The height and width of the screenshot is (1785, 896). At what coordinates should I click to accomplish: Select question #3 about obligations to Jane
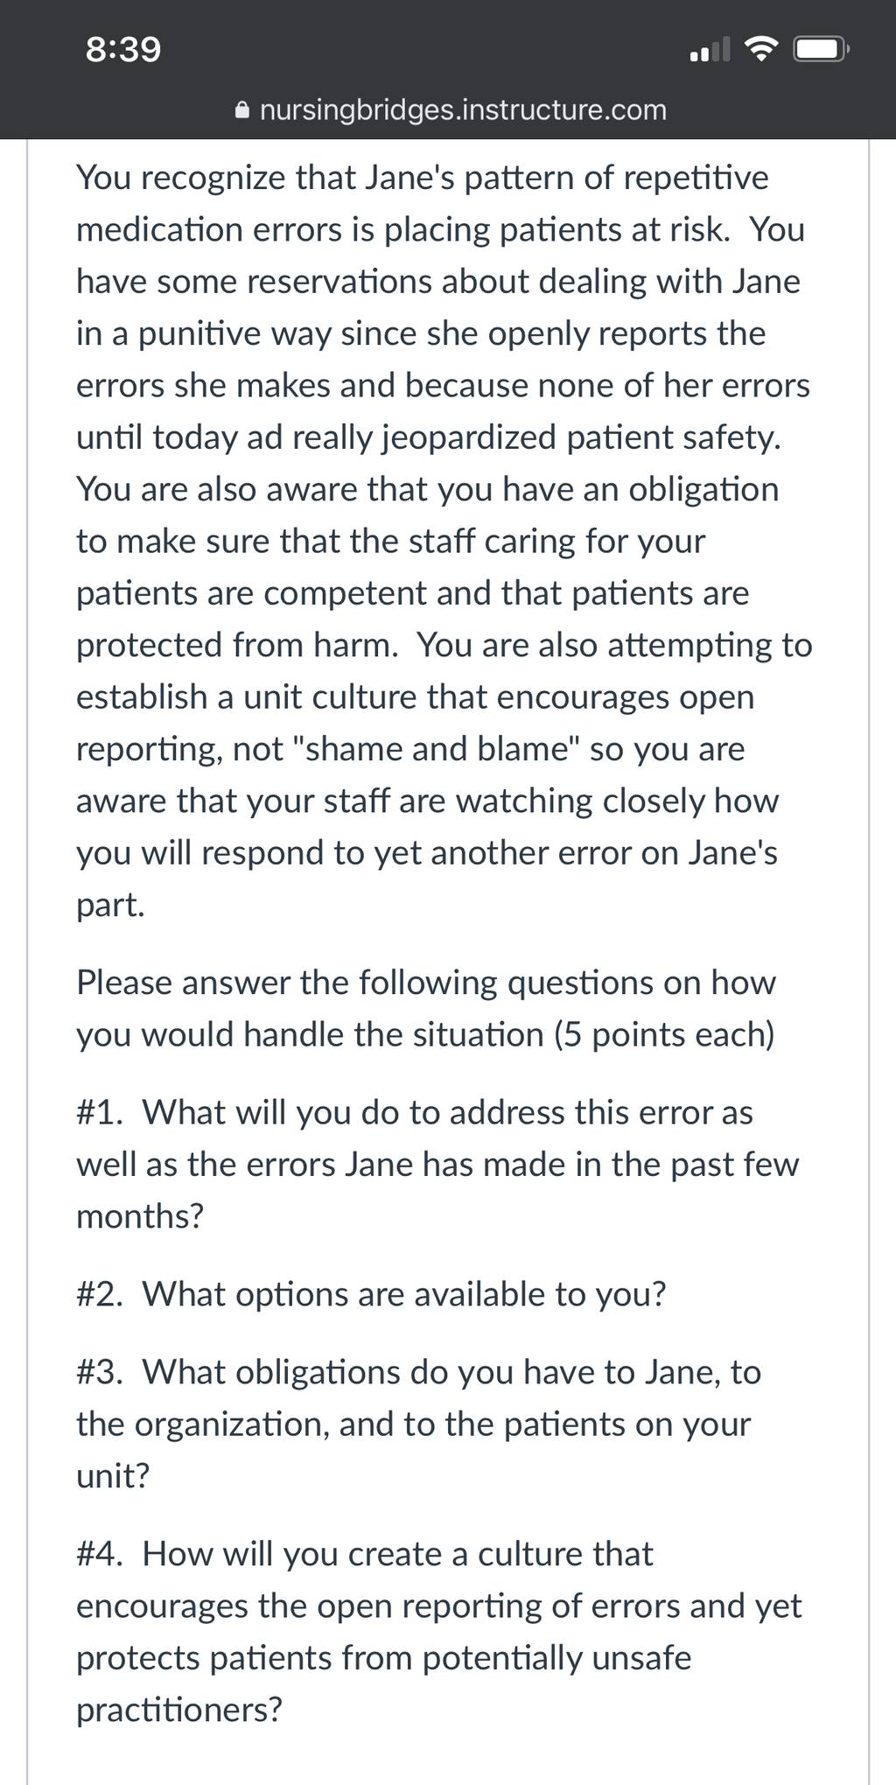[x=419, y=1424]
